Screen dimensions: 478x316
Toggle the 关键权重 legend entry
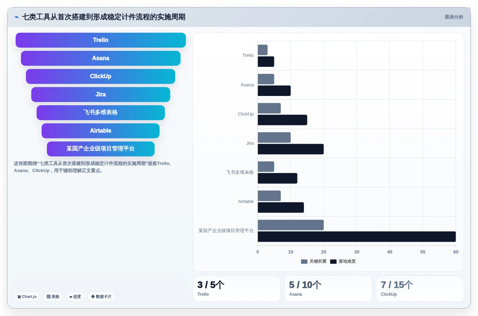tap(314, 262)
